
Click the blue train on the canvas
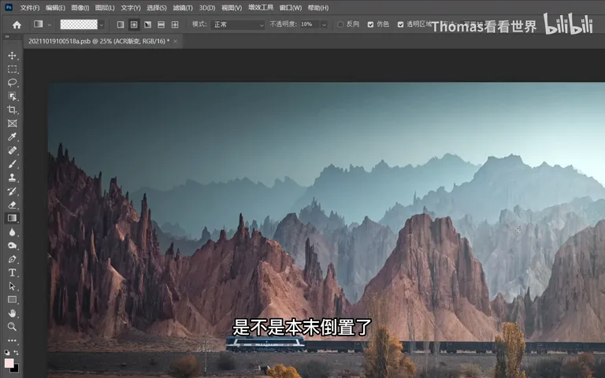point(265,343)
